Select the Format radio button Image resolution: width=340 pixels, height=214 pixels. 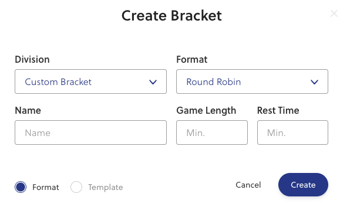point(21,187)
